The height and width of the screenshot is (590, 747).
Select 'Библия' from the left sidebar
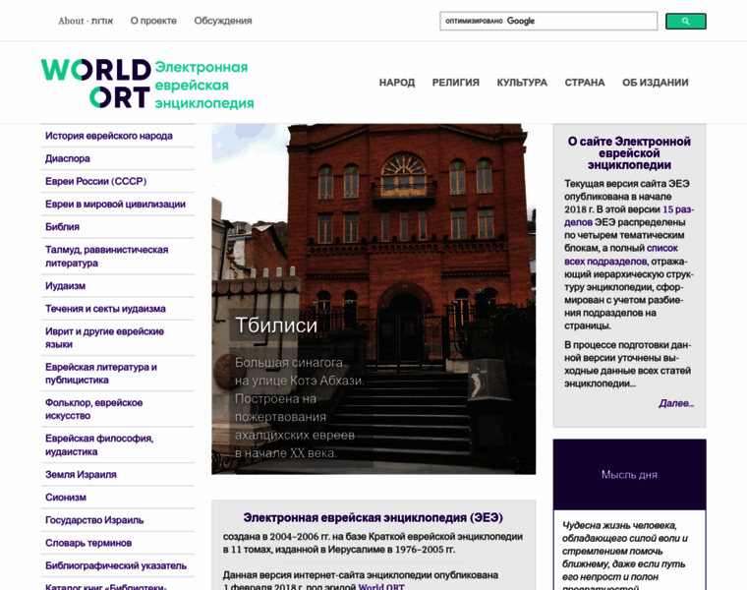[x=63, y=226]
